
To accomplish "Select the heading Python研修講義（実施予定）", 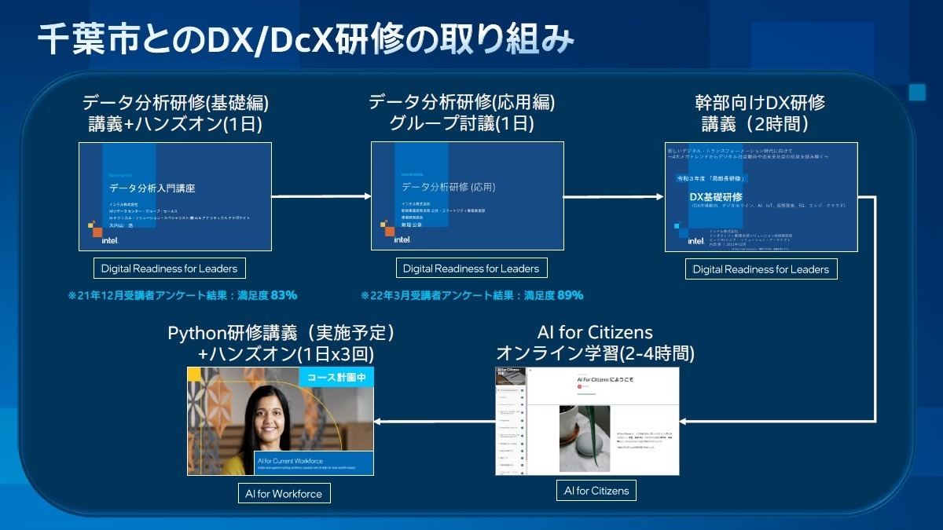I will (x=281, y=333).
